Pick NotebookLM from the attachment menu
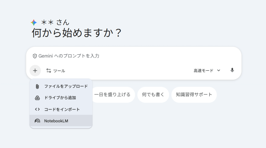This screenshot has width=266, height=148. tap(56, 121)
